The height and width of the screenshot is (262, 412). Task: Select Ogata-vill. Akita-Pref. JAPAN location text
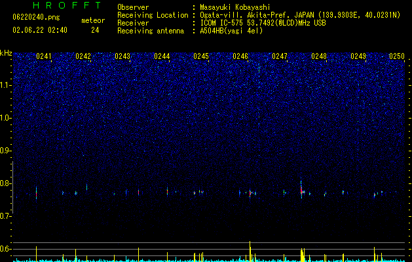tap(300, 15)
